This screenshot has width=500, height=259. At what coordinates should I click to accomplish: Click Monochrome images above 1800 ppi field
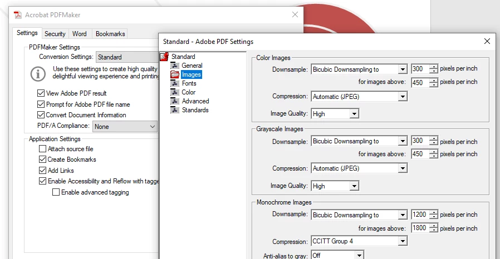coord(420,228)
